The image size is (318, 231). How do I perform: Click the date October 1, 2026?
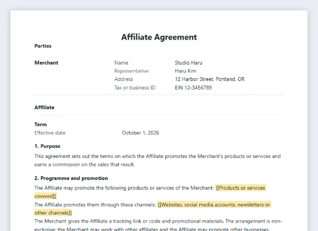[141, 133]
